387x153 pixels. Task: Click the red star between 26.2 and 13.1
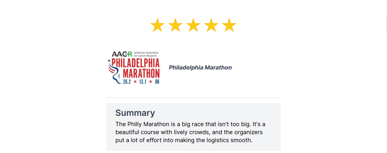coord(135,82)
